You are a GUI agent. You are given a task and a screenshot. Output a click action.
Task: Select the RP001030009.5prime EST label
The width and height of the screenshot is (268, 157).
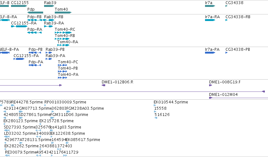click(x=65, y=102)
